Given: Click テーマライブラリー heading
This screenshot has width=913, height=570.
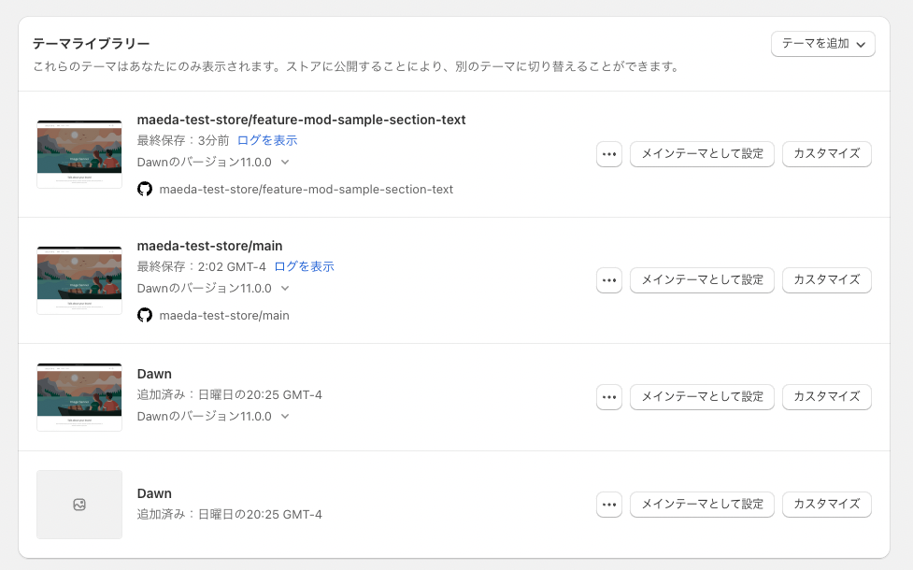Looking at the screenshot, I should point(92,44).
